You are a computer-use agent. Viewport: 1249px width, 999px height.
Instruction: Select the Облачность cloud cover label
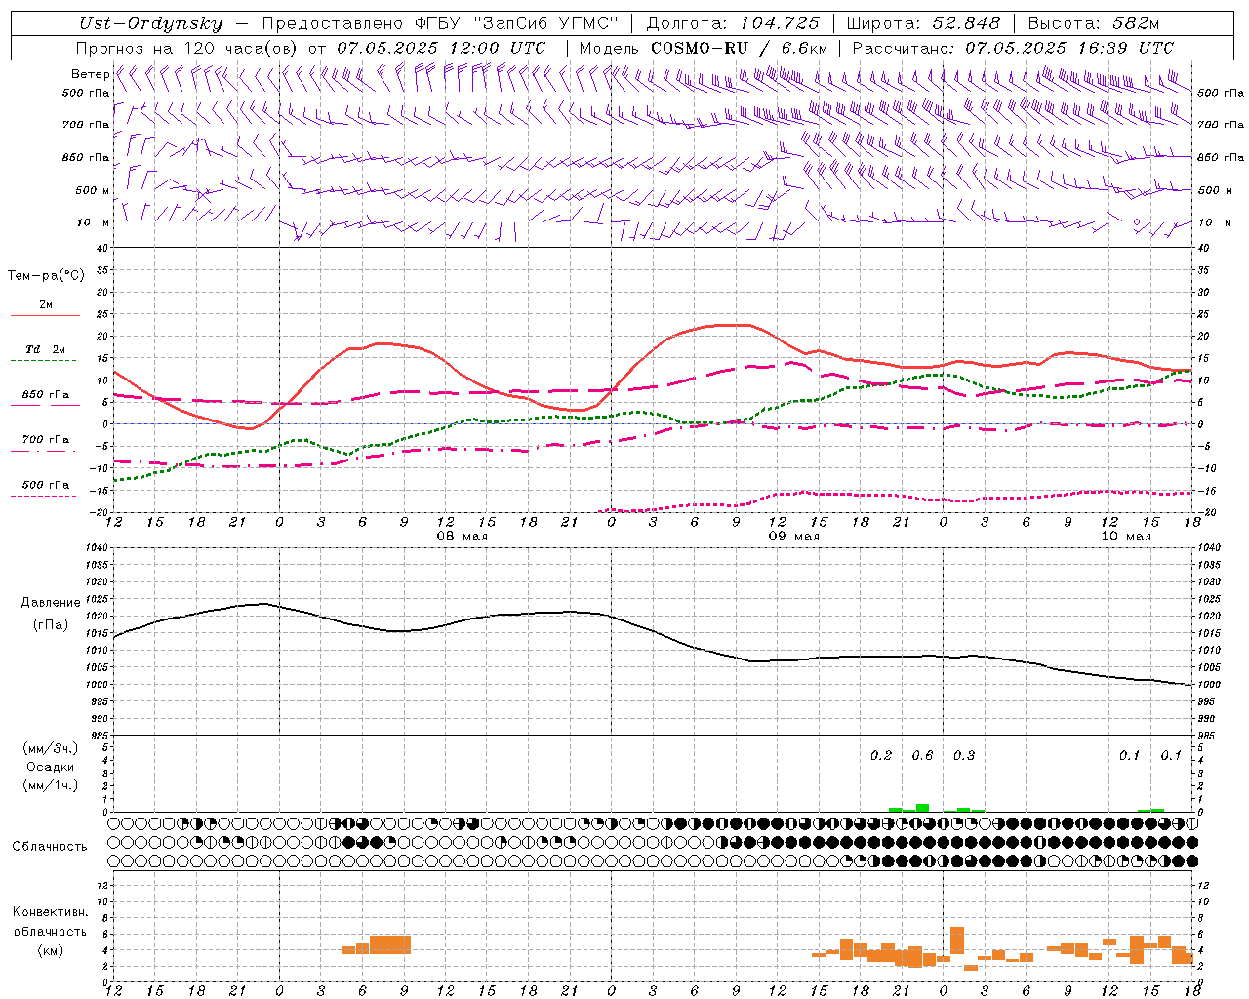point(50,846)
